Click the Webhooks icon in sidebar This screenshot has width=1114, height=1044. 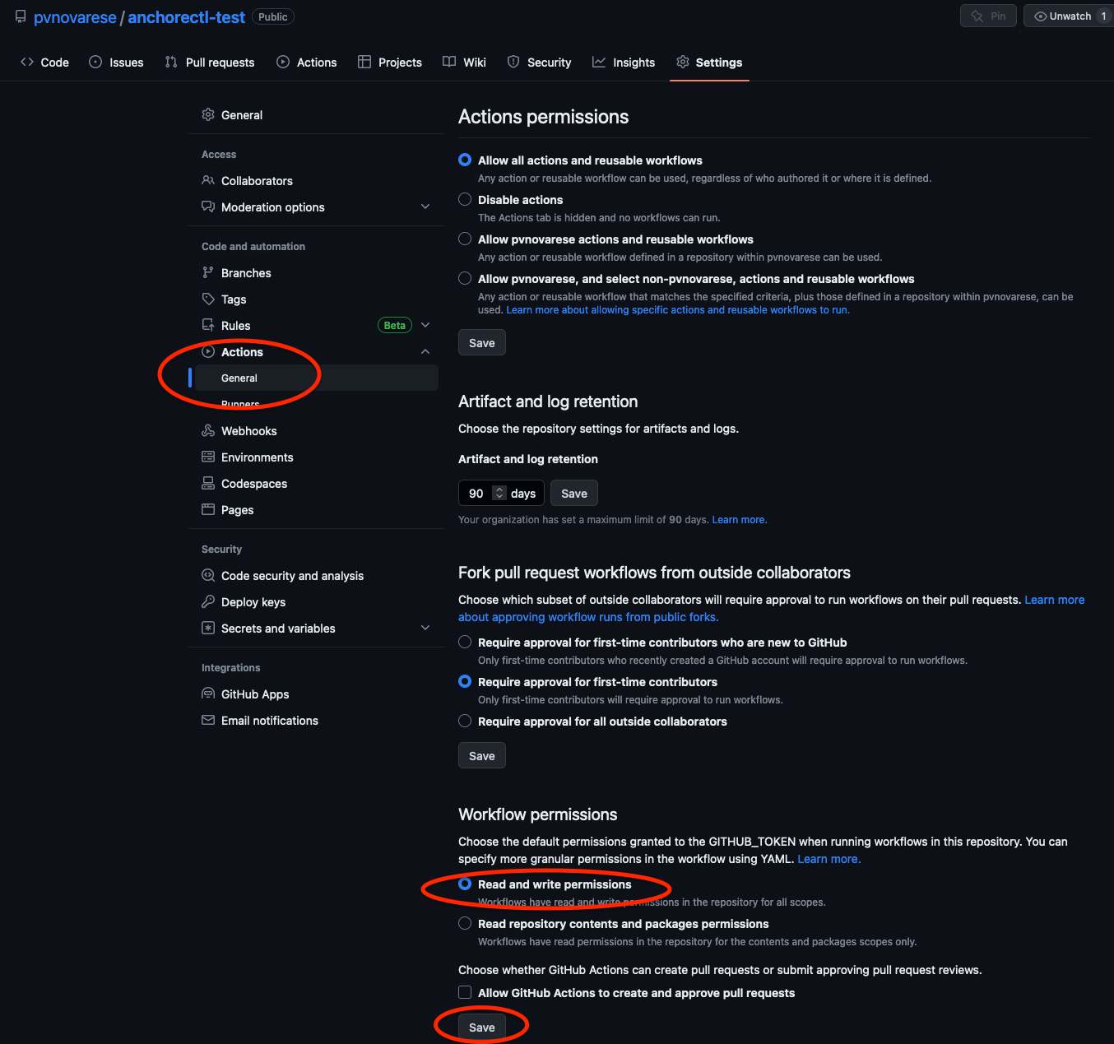pos(208,431)
